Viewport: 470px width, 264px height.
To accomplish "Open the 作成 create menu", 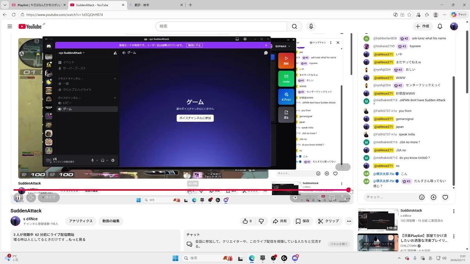I will [x=422, y=26].
